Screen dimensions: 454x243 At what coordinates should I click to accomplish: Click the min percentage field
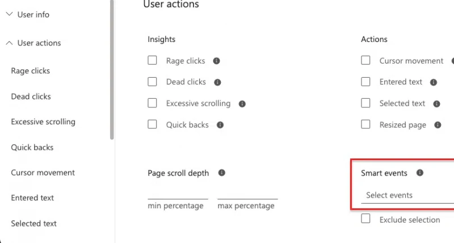click(178, 195)
